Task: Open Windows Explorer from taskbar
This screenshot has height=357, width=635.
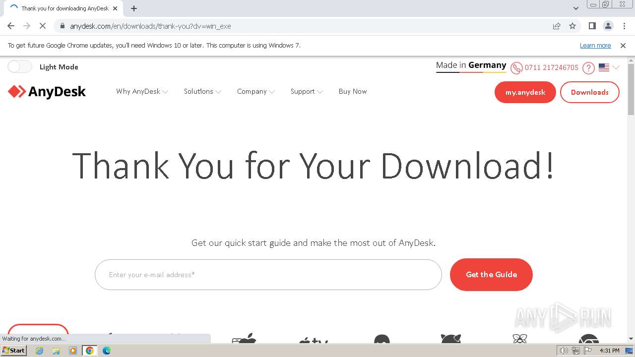Action: click(x=56, y=351)
